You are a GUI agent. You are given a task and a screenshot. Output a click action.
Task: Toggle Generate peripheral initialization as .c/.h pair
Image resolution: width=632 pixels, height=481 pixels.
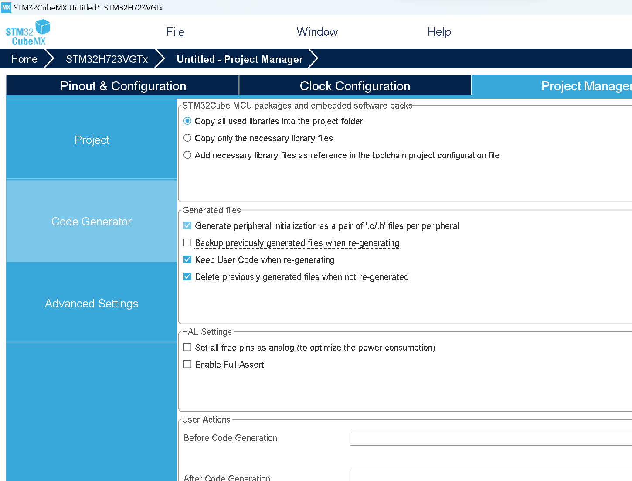[187, 225]
